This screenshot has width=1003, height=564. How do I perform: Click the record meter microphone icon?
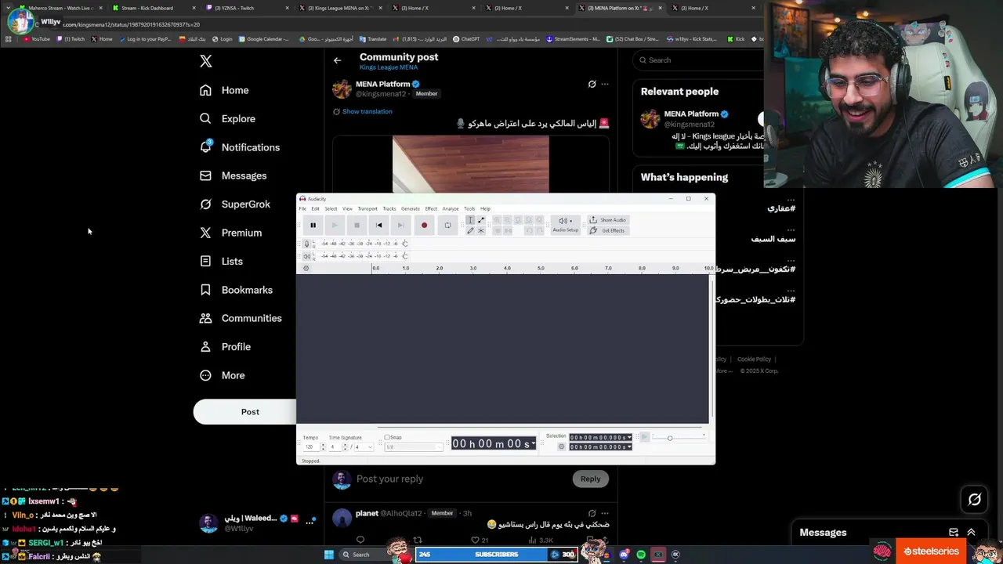(306, 244)
